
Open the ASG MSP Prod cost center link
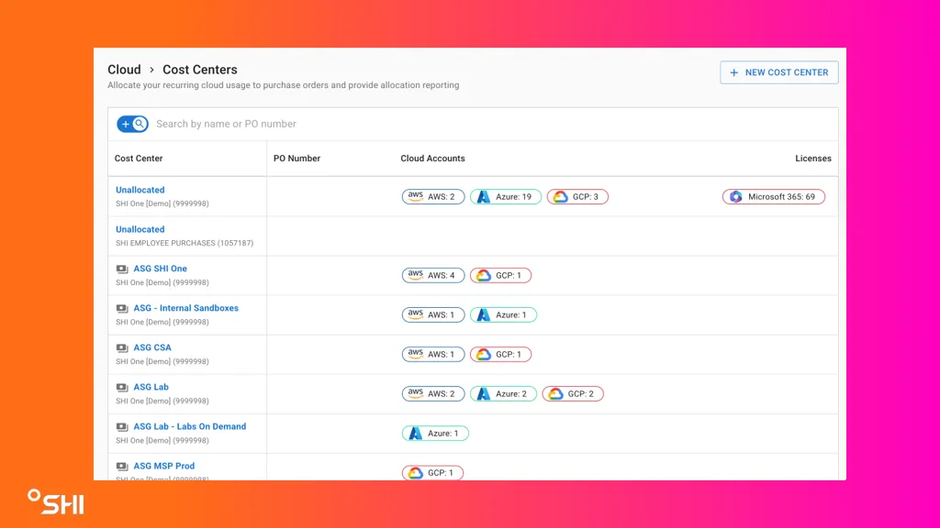pos(163,467)
